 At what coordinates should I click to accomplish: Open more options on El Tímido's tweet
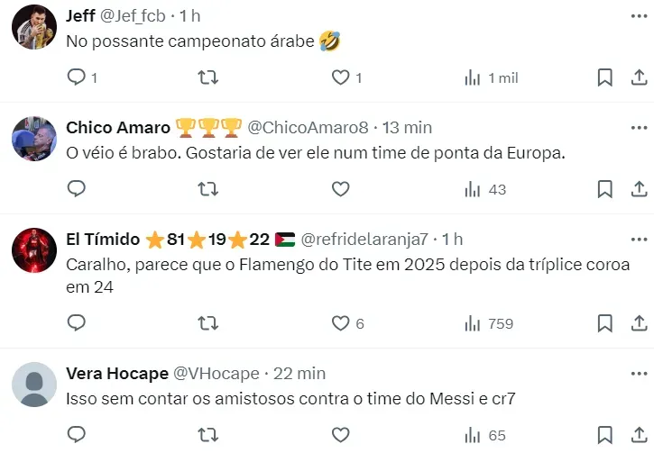[638, 240]
